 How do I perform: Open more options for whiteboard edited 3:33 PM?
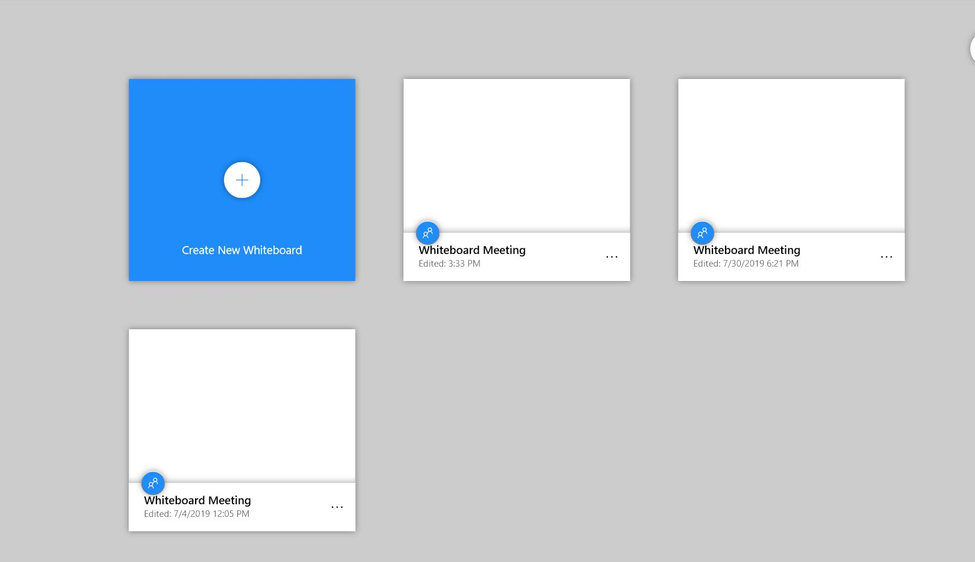[612, 257]
